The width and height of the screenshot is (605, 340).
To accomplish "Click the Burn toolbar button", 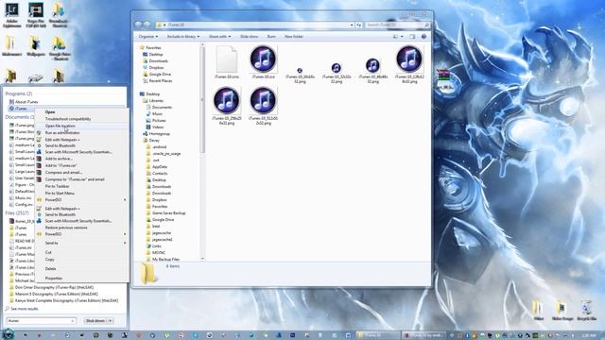I will coord(271,36).
